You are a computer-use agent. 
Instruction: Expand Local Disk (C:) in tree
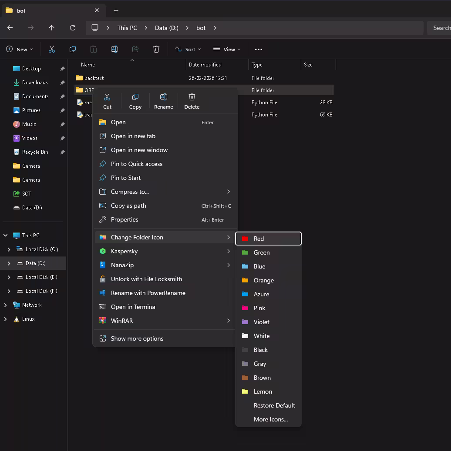point(9,249)
